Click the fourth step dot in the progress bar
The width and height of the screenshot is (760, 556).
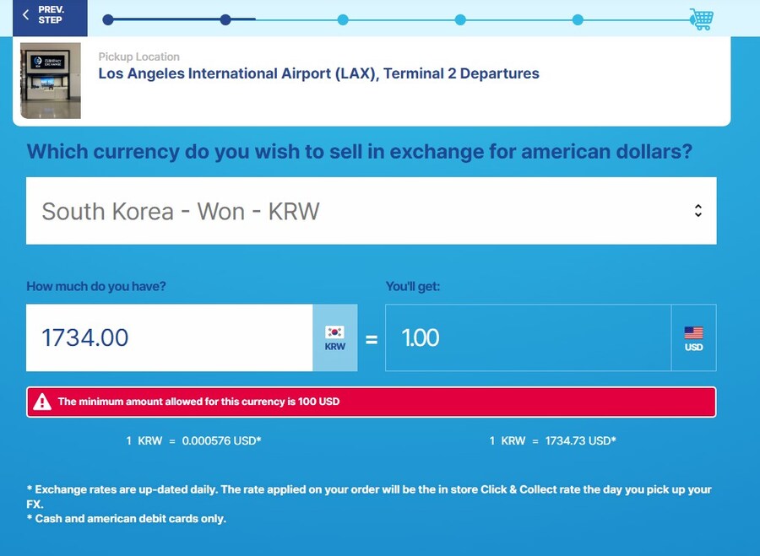[459, 19]
